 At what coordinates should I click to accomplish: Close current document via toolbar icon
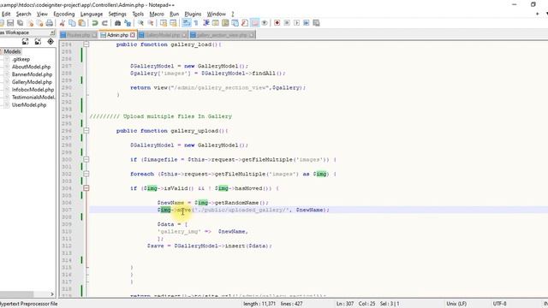coord(31,23)
